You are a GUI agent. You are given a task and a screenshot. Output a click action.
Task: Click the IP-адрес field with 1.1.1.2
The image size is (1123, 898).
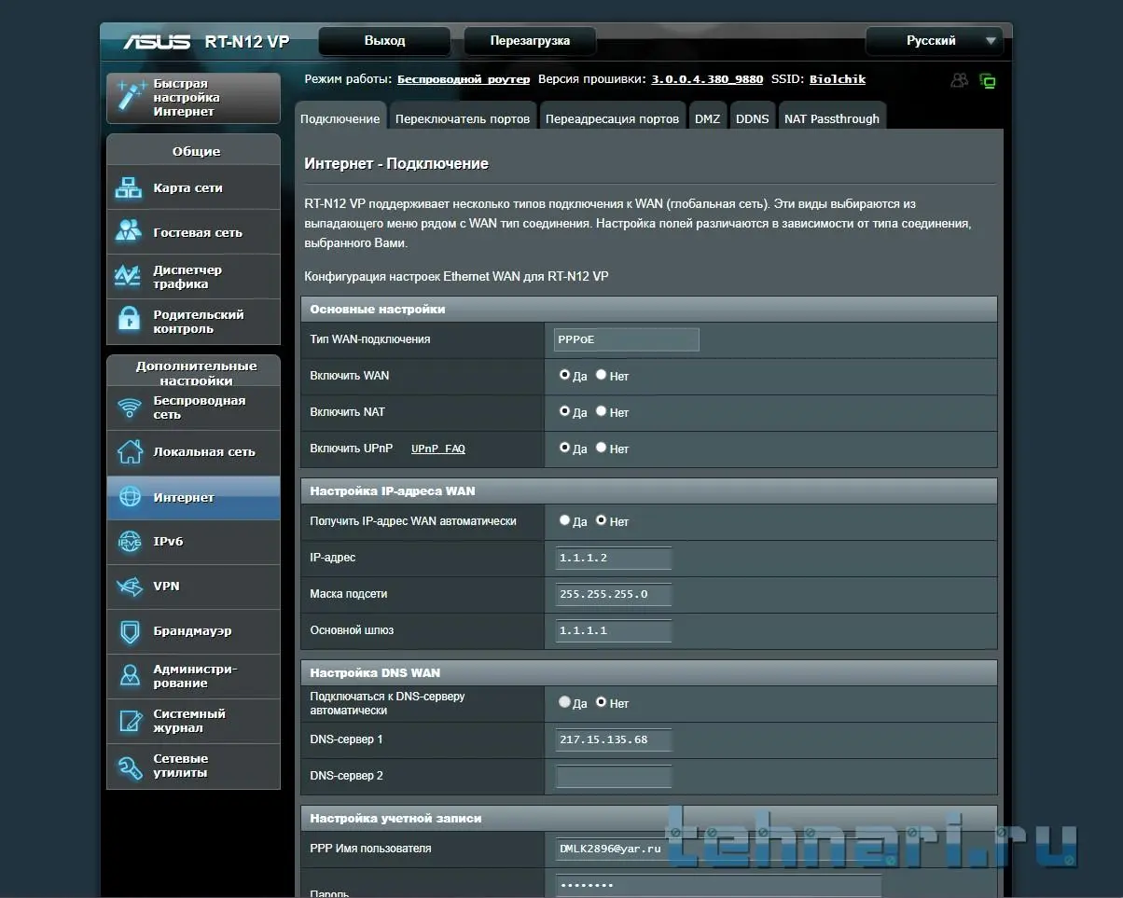point(614,558)
